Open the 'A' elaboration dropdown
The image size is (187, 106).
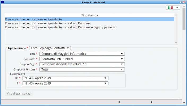pyautogui.click(x=66, y=83)
